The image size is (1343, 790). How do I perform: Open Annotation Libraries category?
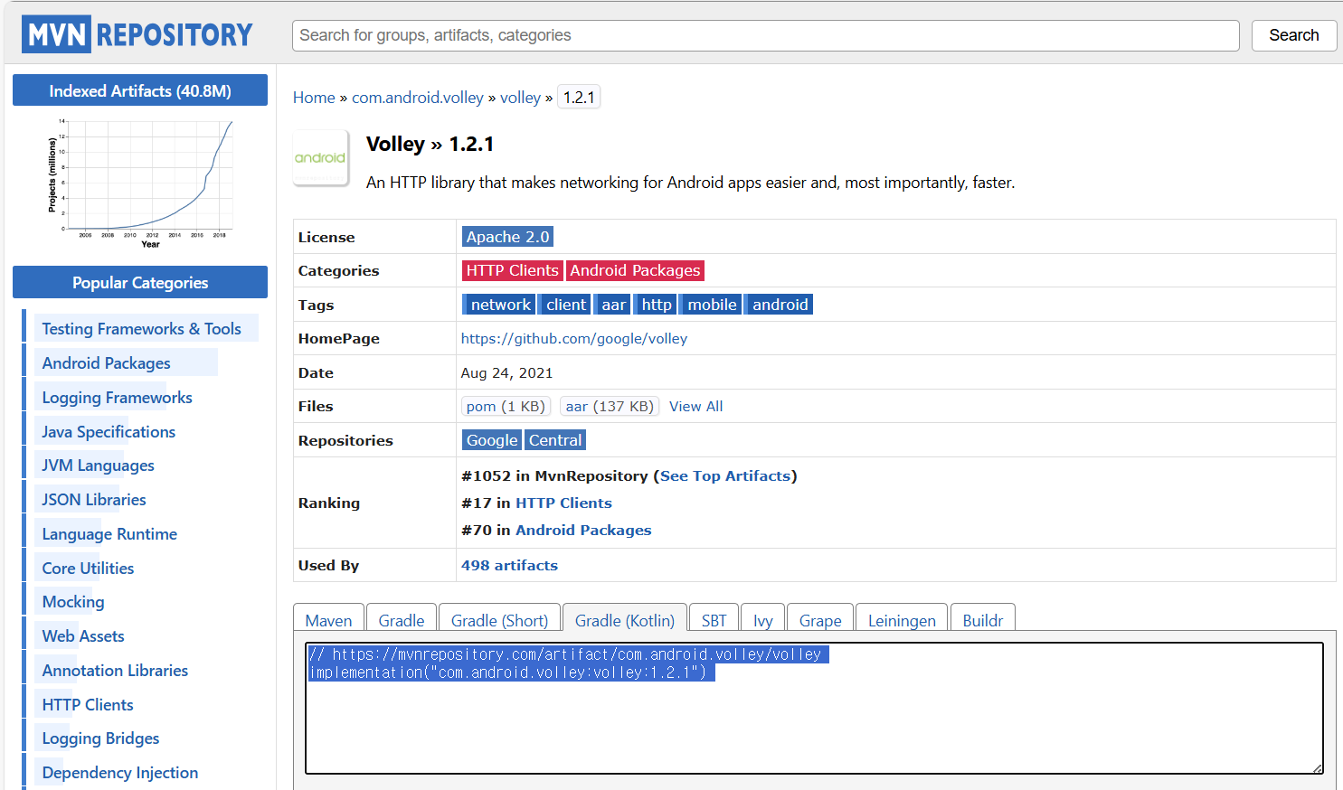[115, 671]
